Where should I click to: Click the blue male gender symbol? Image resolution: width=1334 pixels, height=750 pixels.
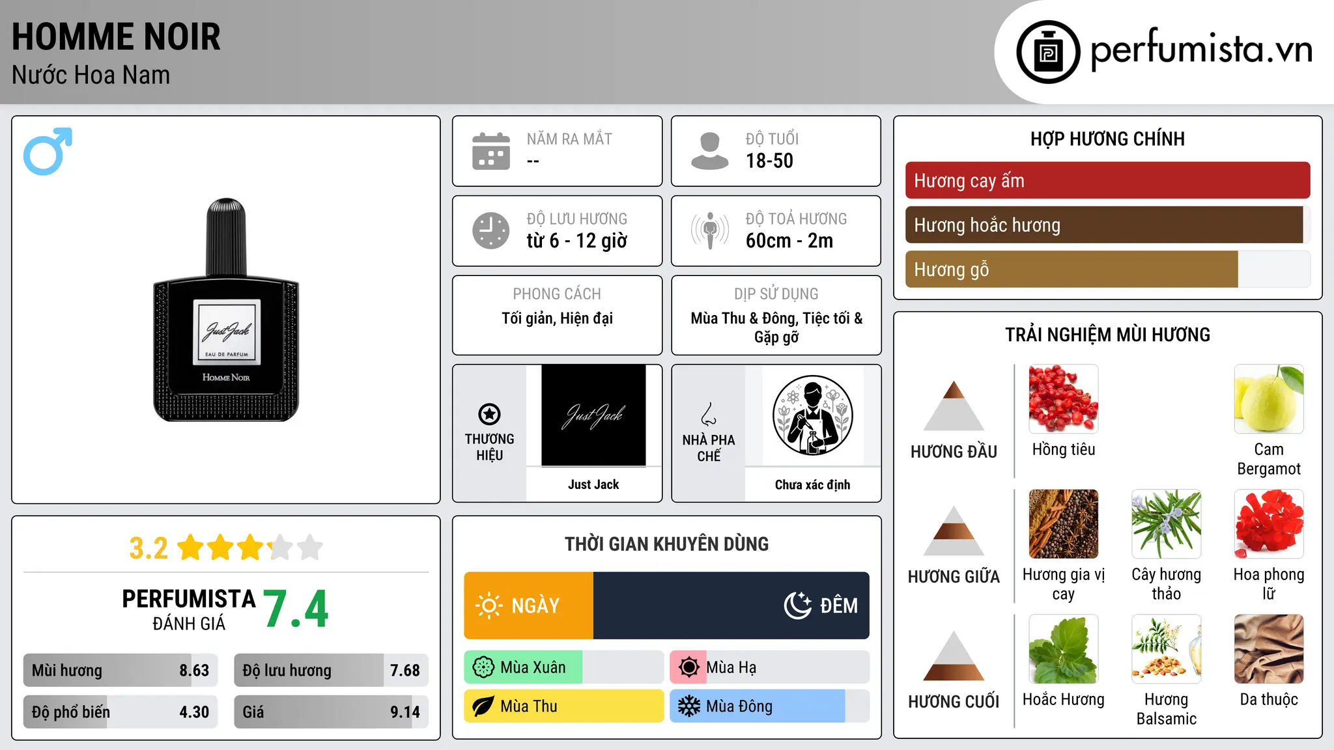point(48,151)
